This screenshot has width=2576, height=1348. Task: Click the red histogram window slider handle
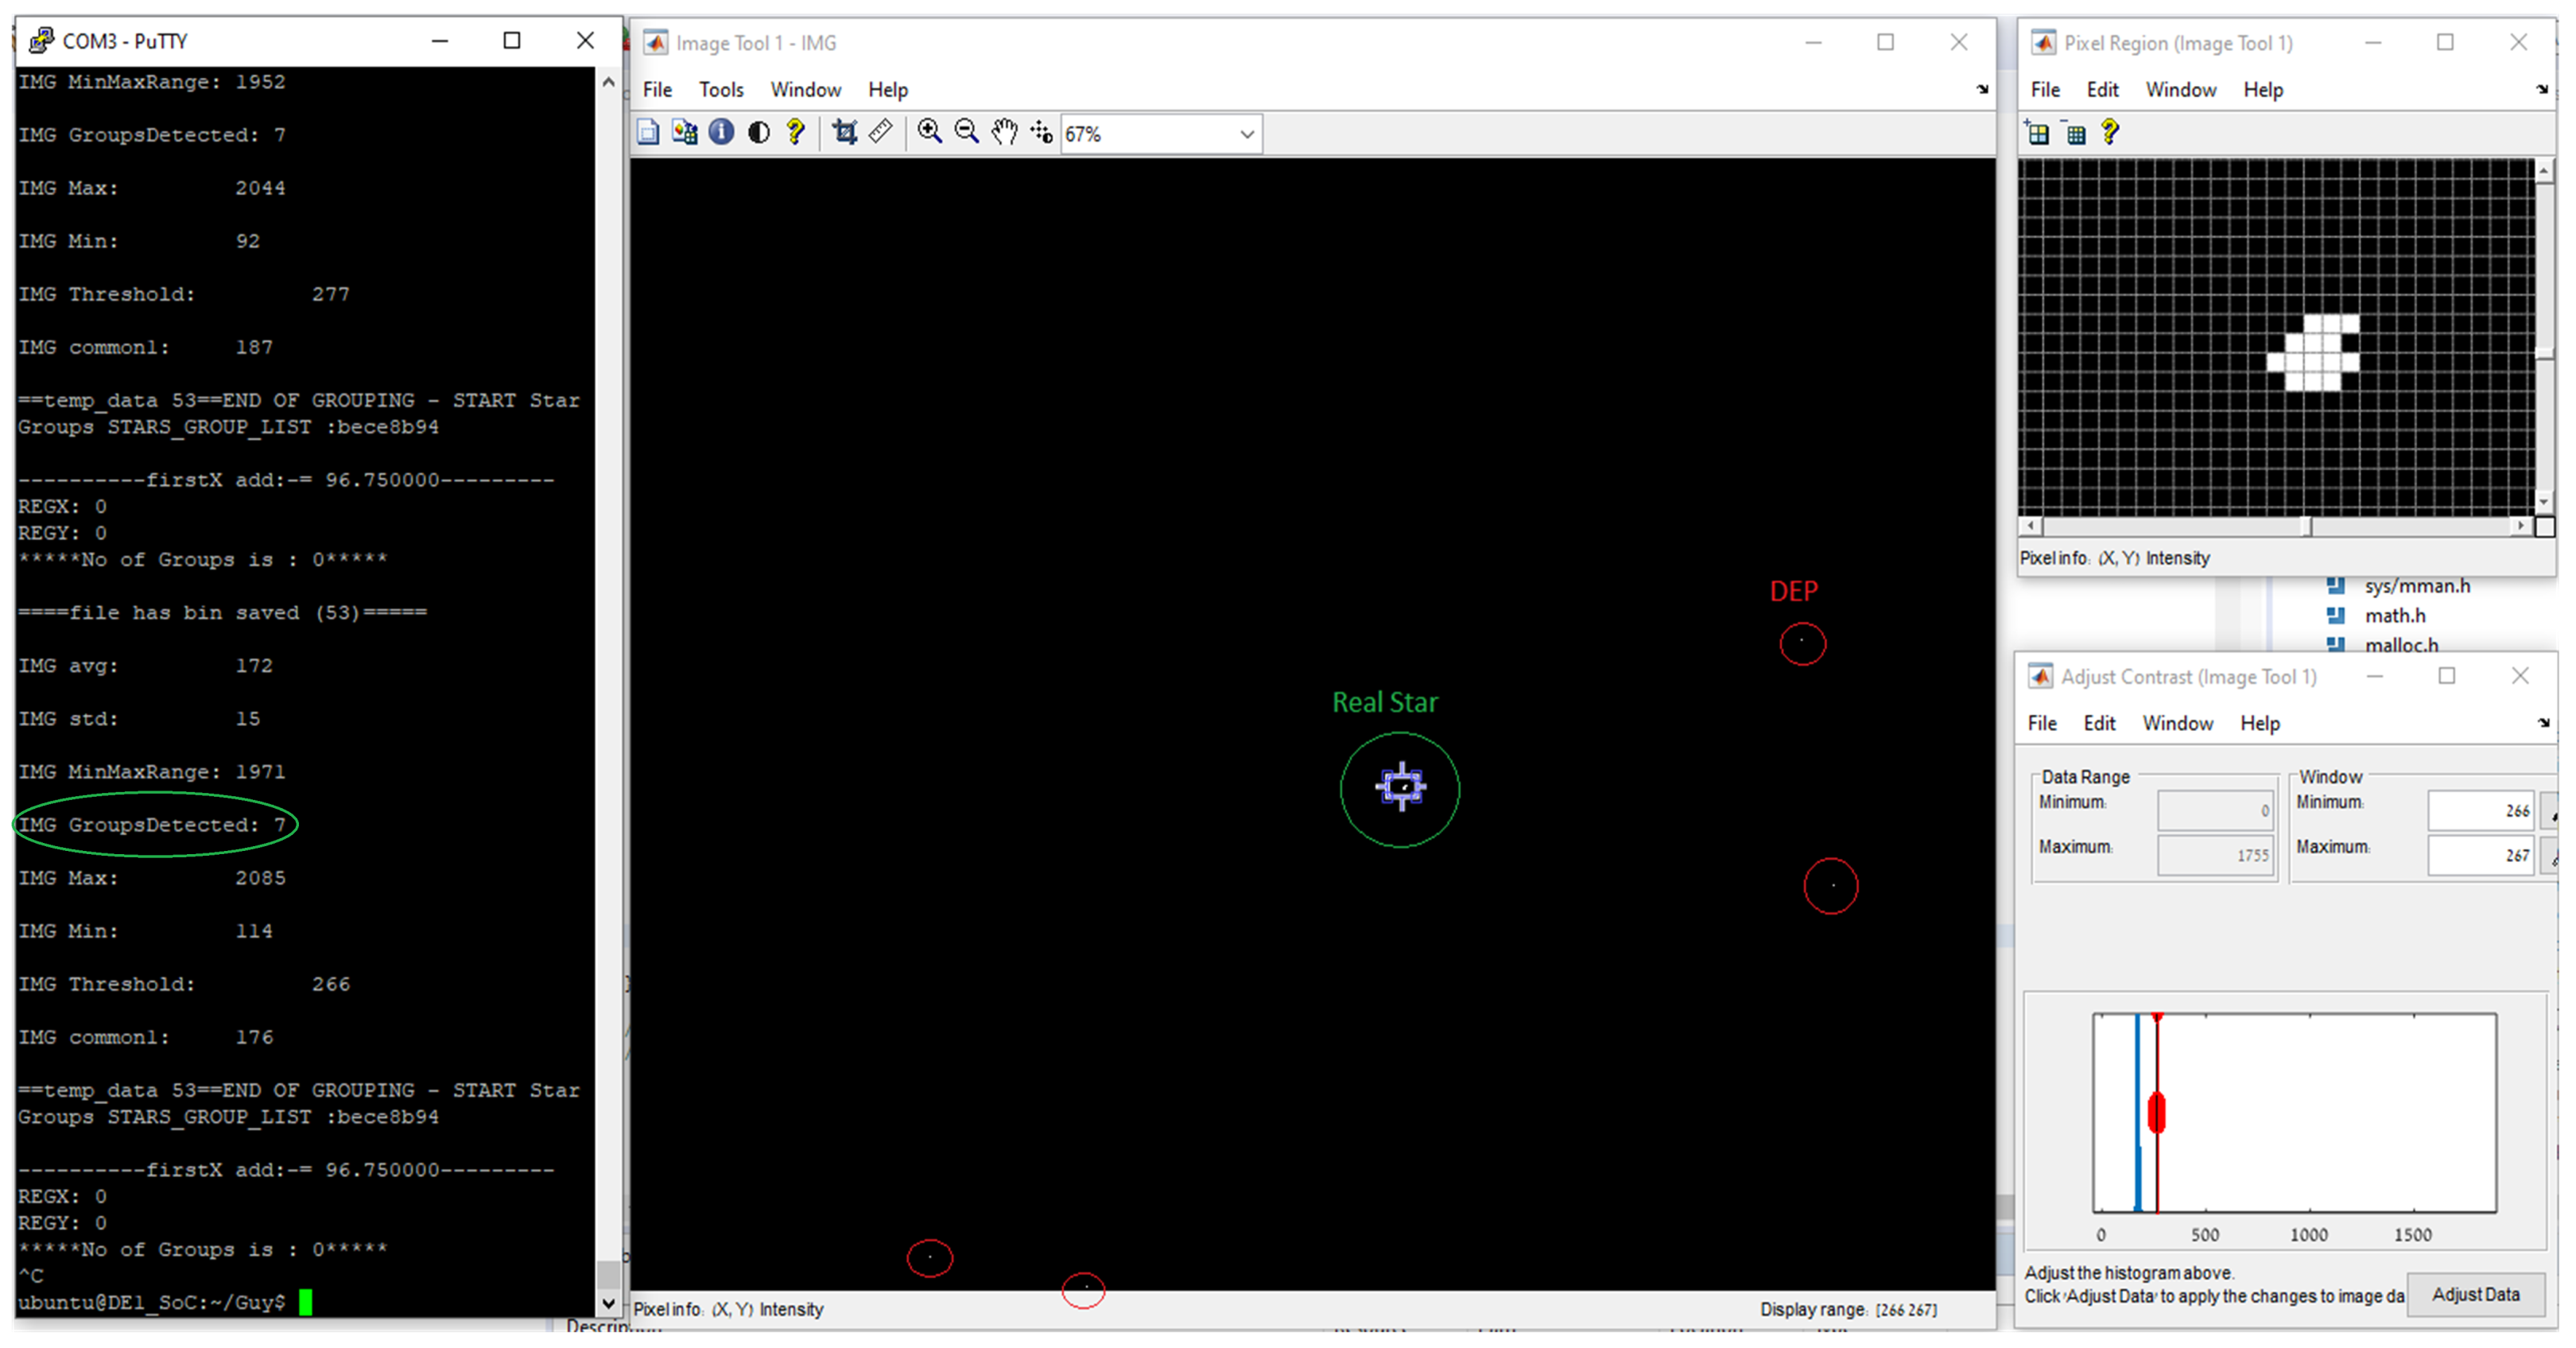(2156, 1113)
